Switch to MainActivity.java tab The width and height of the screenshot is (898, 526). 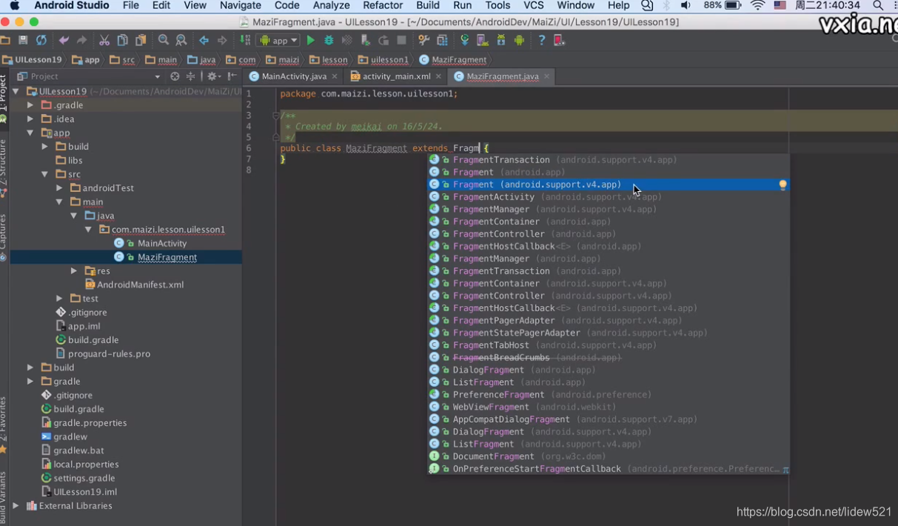click(x=293, y=76)
